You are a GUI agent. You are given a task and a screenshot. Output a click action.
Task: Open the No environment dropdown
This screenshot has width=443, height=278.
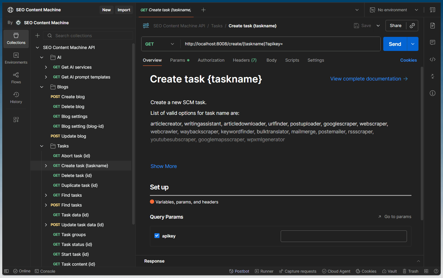click(394, 10)
